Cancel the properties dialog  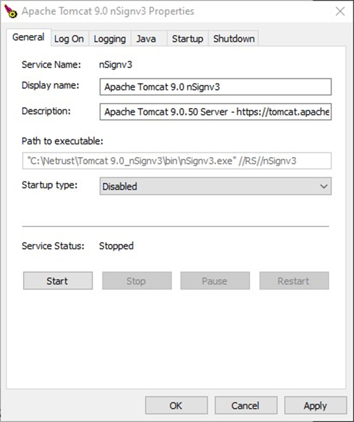click(246, 405)
